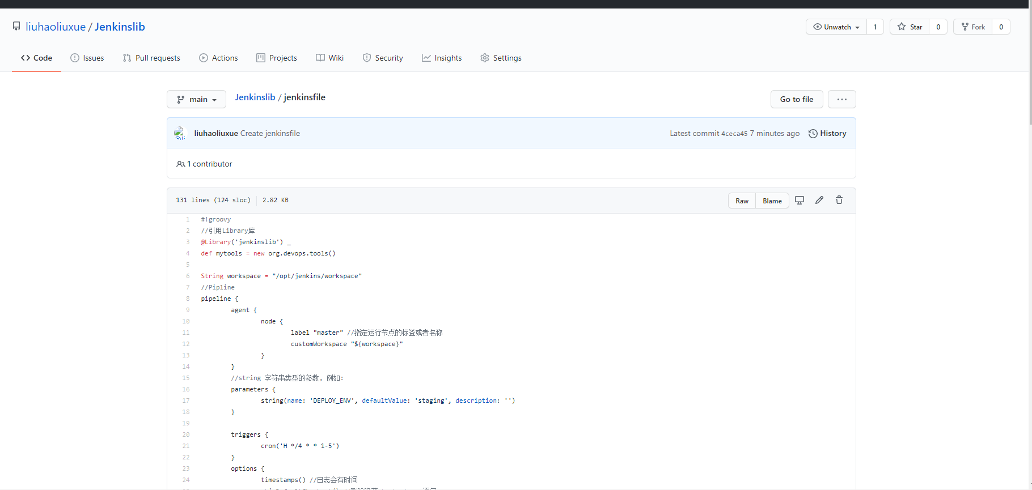
Task: Select line number 8 pipeline line
Action: click(187, 299)
